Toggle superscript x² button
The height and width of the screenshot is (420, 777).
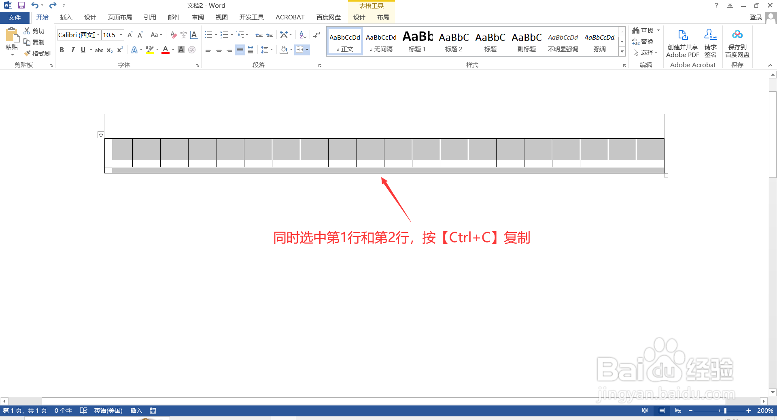pos(120,50)
